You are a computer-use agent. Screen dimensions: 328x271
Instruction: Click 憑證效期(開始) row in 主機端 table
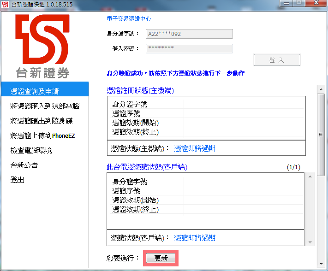pyautogui.click(x=207, y=123)
